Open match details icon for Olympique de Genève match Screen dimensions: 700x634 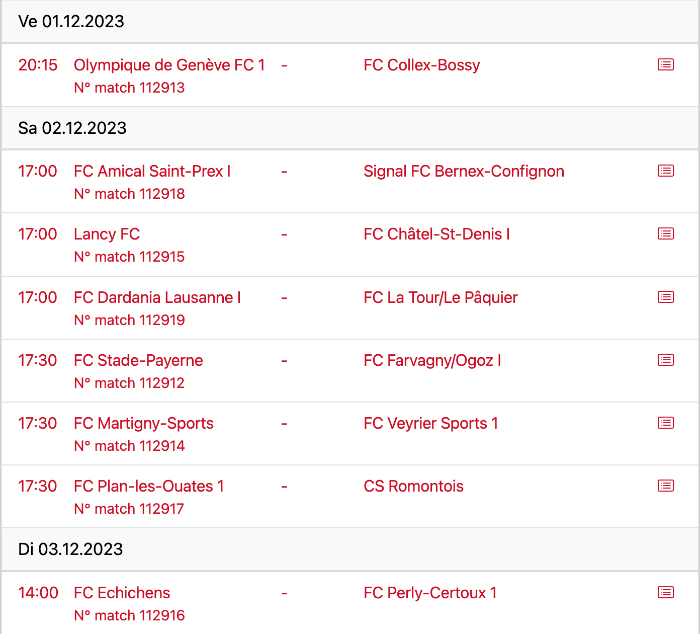pos(665,64)
